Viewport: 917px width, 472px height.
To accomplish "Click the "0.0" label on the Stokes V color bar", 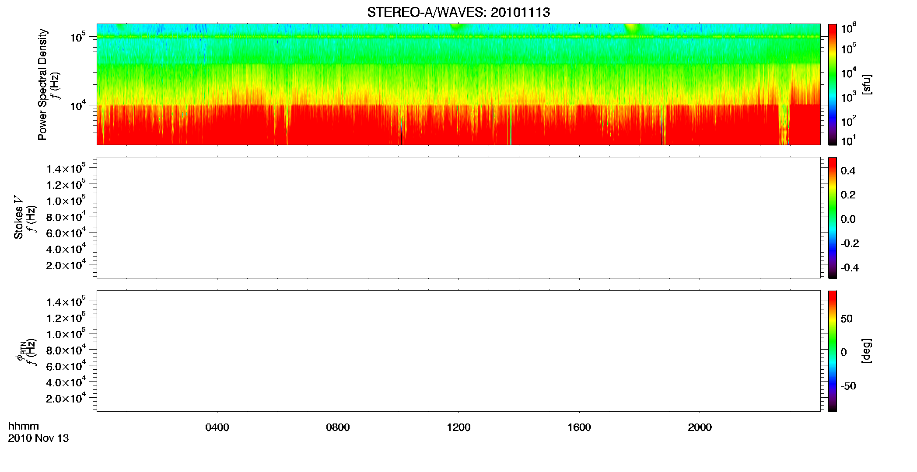I will pos(848,219).
